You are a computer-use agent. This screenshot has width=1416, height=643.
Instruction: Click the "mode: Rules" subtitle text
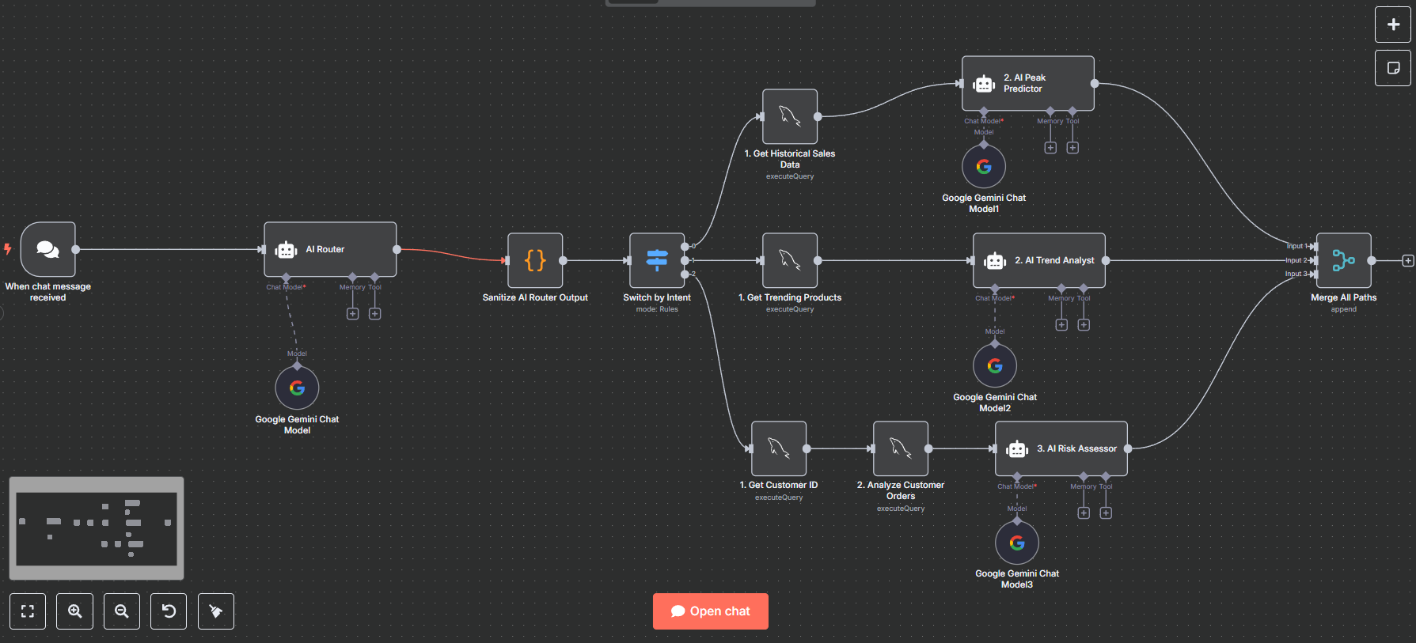[657, 309]
